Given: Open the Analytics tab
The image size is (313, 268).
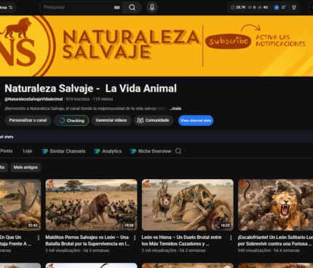Looking at the screenshot, I should click(x=108, y=151).
